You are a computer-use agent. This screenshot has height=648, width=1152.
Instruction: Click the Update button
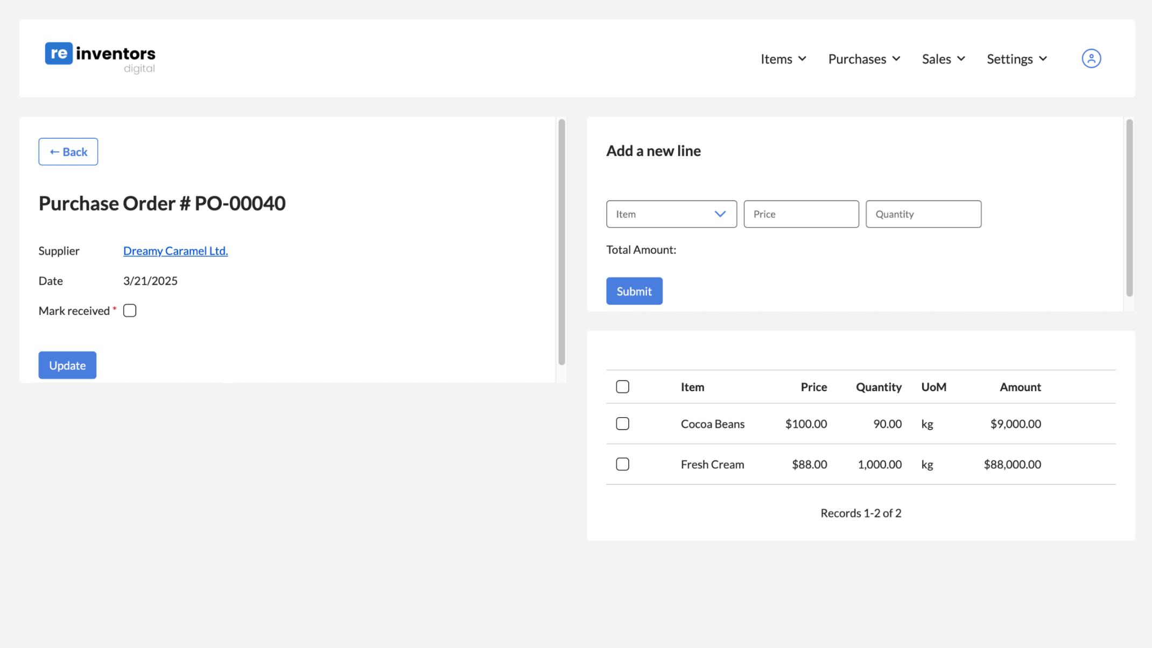67,365
